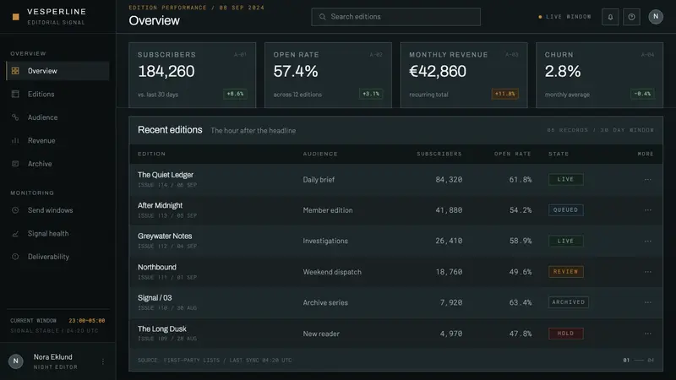Sort by Open Rate column header
The height and width of the screenshot is (380, 676).
coord(513,154)
